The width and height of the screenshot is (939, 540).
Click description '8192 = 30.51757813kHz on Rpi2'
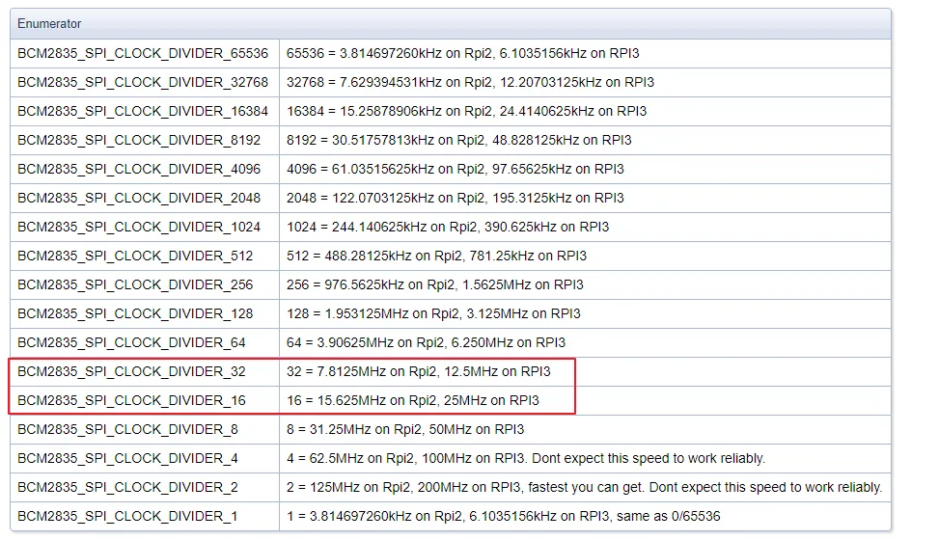pyautogui.click(x=458, y=140)
